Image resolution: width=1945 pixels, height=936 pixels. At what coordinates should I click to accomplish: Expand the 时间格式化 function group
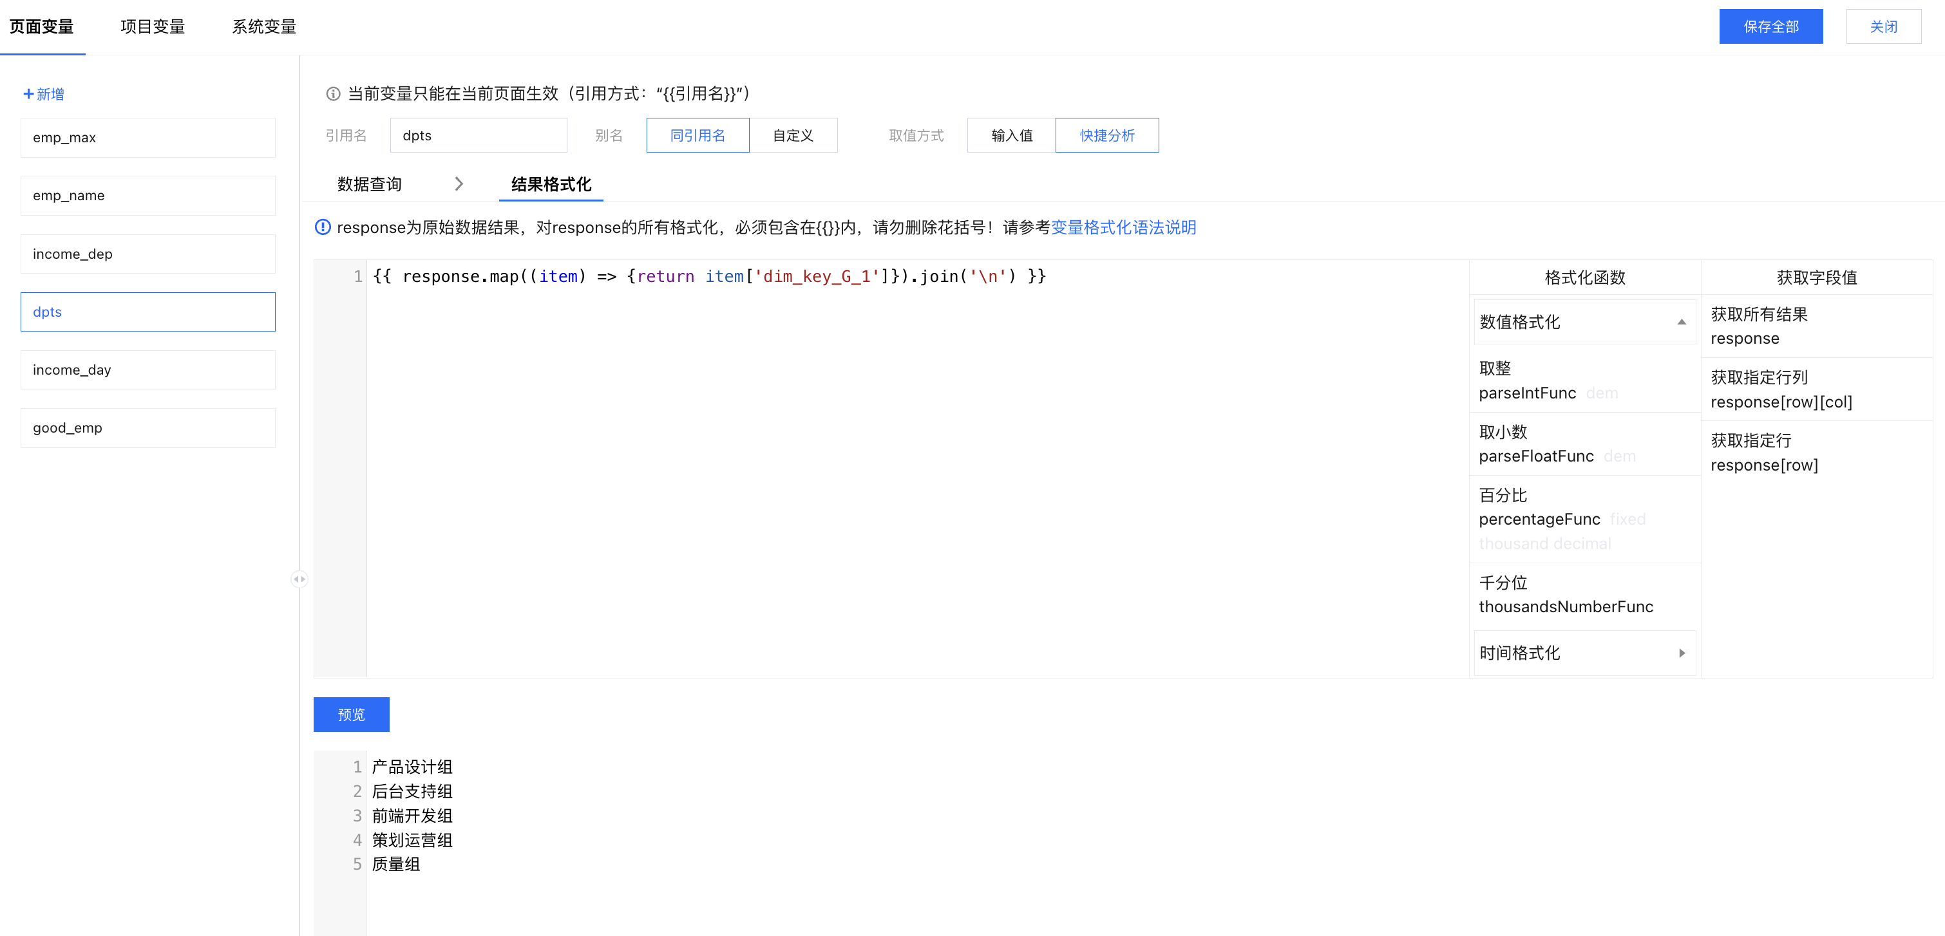pos(1584,653)
